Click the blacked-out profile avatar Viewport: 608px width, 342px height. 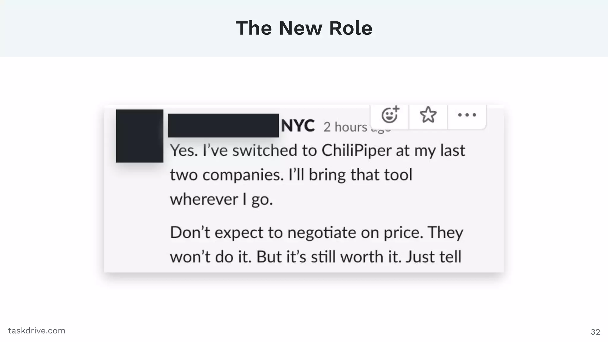(140, 136)
